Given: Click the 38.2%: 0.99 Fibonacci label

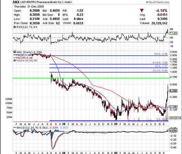Looking at the screenshot, I should pos(160,71).
